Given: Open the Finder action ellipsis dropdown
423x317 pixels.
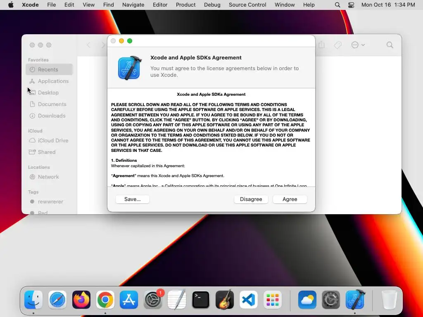Looking at the screenshot, I should (x=358, y=45).
